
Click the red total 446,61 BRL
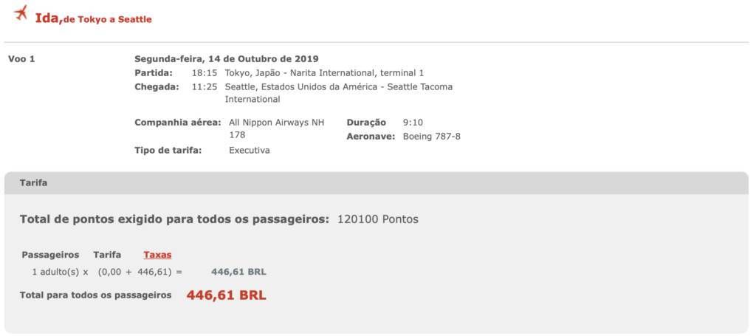click(x=226, y=295)
